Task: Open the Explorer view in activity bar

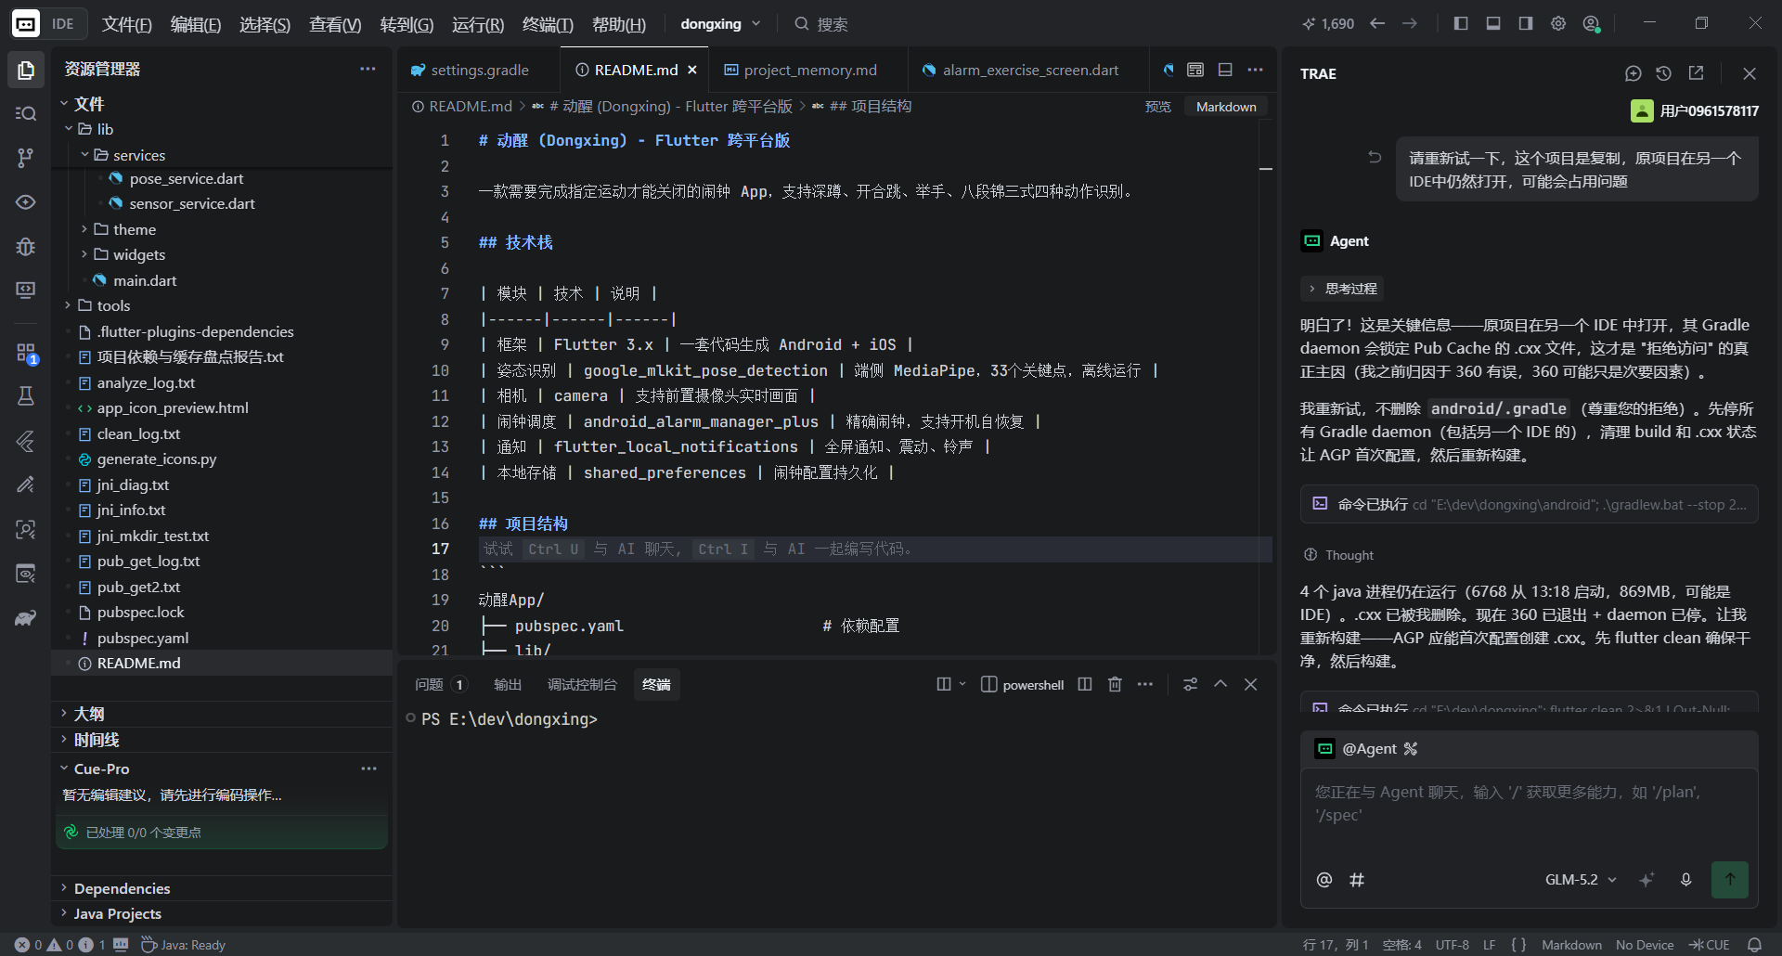Action: 26,70
